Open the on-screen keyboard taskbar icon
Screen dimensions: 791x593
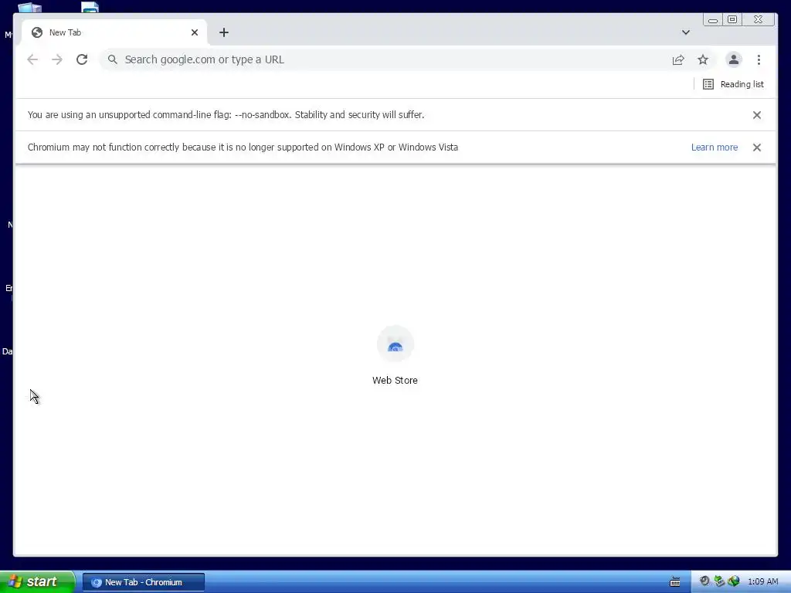point(674,582)
